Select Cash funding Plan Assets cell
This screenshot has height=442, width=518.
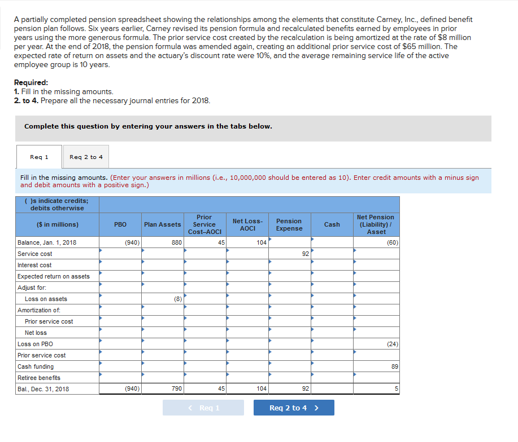click(163, 366)
